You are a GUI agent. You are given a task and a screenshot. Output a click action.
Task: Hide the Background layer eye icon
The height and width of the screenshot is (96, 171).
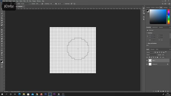pyautogui.click(x=147, y=64)
